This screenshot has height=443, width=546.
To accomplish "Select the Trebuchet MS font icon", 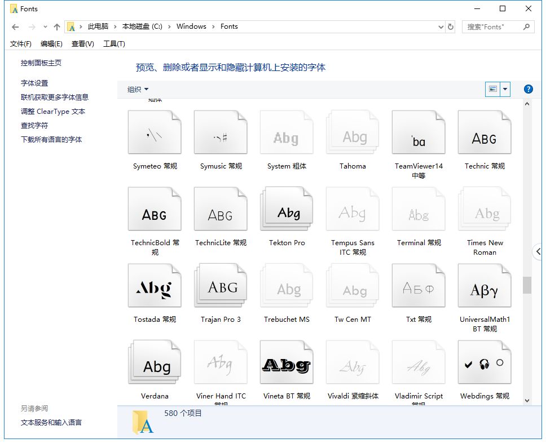I will coord(287,285).
